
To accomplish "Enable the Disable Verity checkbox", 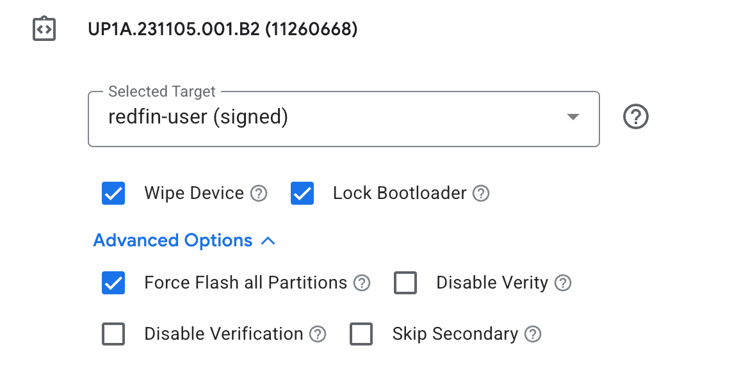I will [x=405, y=283].
